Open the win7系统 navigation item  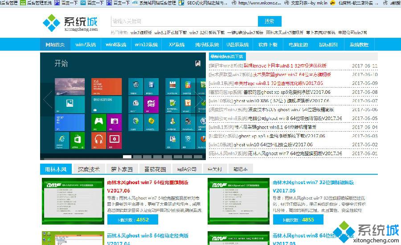tap(86, 44)
